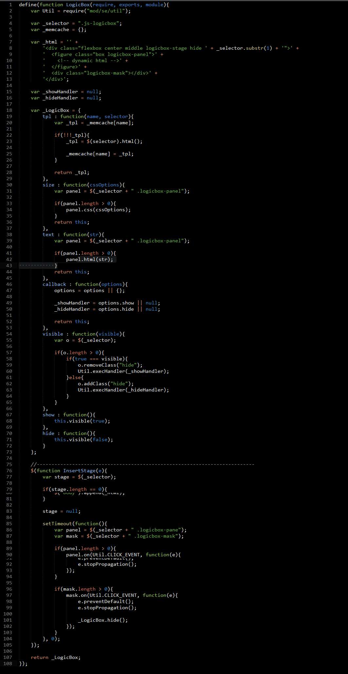Screen dimensions: 348x674
Task: Click Util.execHandler(_showHandler) call
Action: pyautogui.click(x=123, y=371)
